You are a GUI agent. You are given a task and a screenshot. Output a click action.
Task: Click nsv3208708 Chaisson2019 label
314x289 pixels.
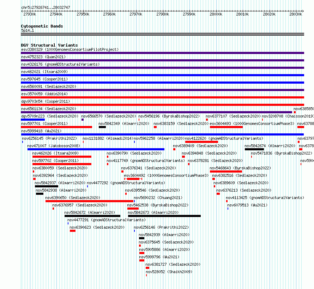pos(288,116)
